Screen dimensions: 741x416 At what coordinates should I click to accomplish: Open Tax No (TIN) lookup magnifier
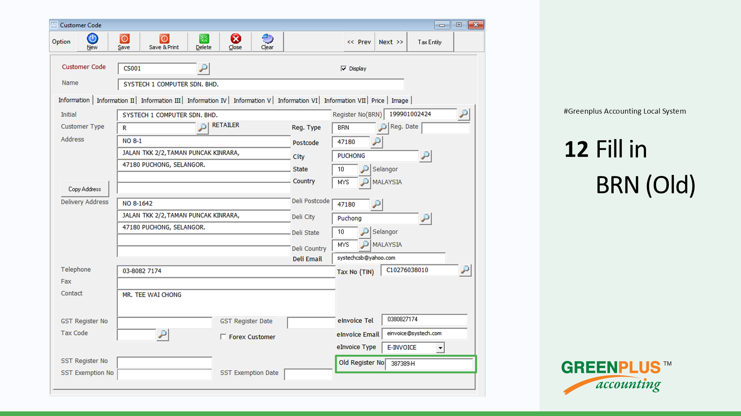465,270
